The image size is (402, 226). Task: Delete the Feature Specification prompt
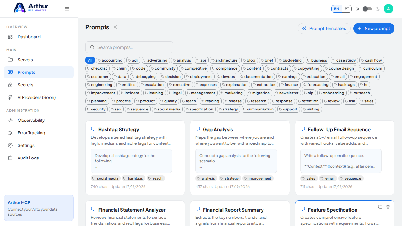click(x=388, y=207)
